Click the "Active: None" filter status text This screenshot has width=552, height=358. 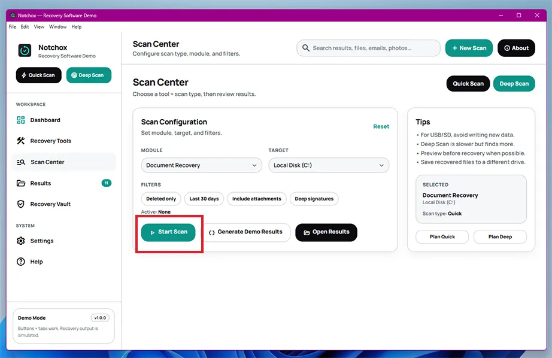pos(156,212)
